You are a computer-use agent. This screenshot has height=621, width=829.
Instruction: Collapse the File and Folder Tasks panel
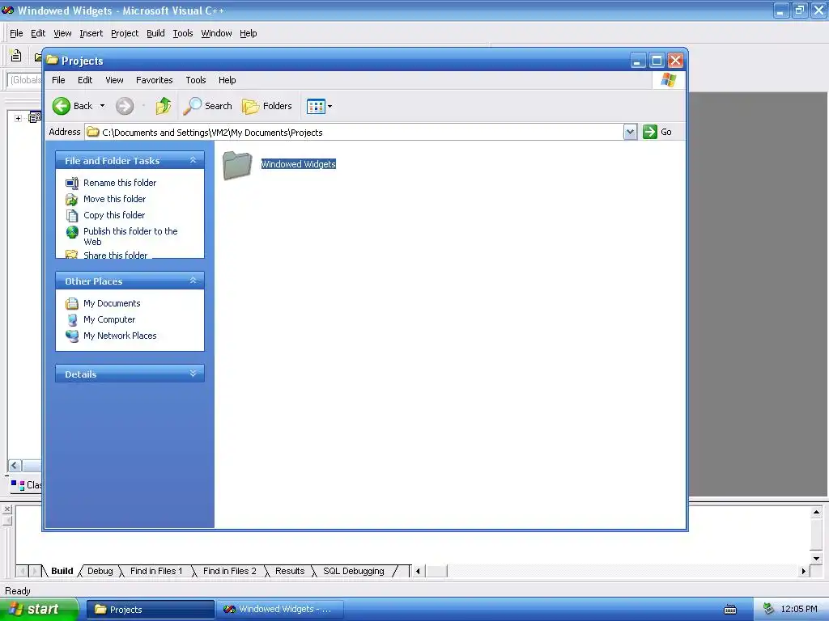193,160
